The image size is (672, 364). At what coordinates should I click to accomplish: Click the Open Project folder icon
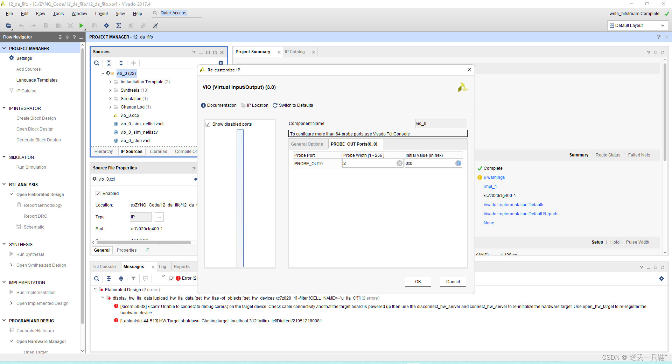[9, 26]
